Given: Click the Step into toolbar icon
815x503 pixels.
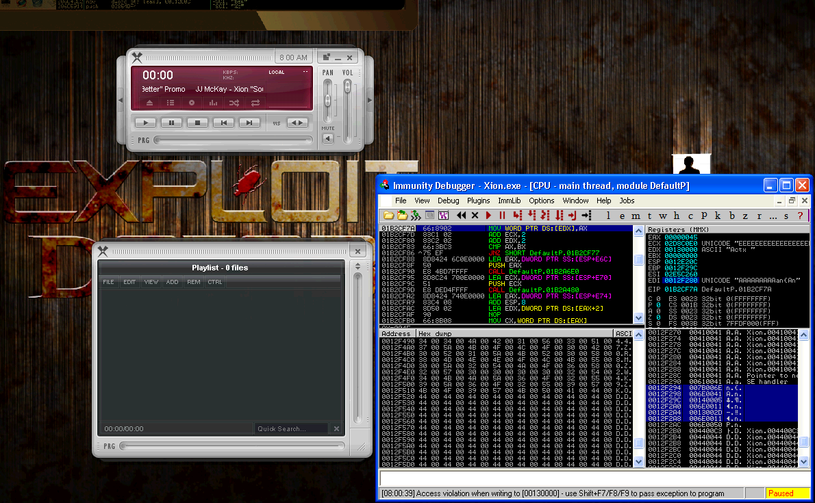Looking at the screenshot, I should pos(517,215).
